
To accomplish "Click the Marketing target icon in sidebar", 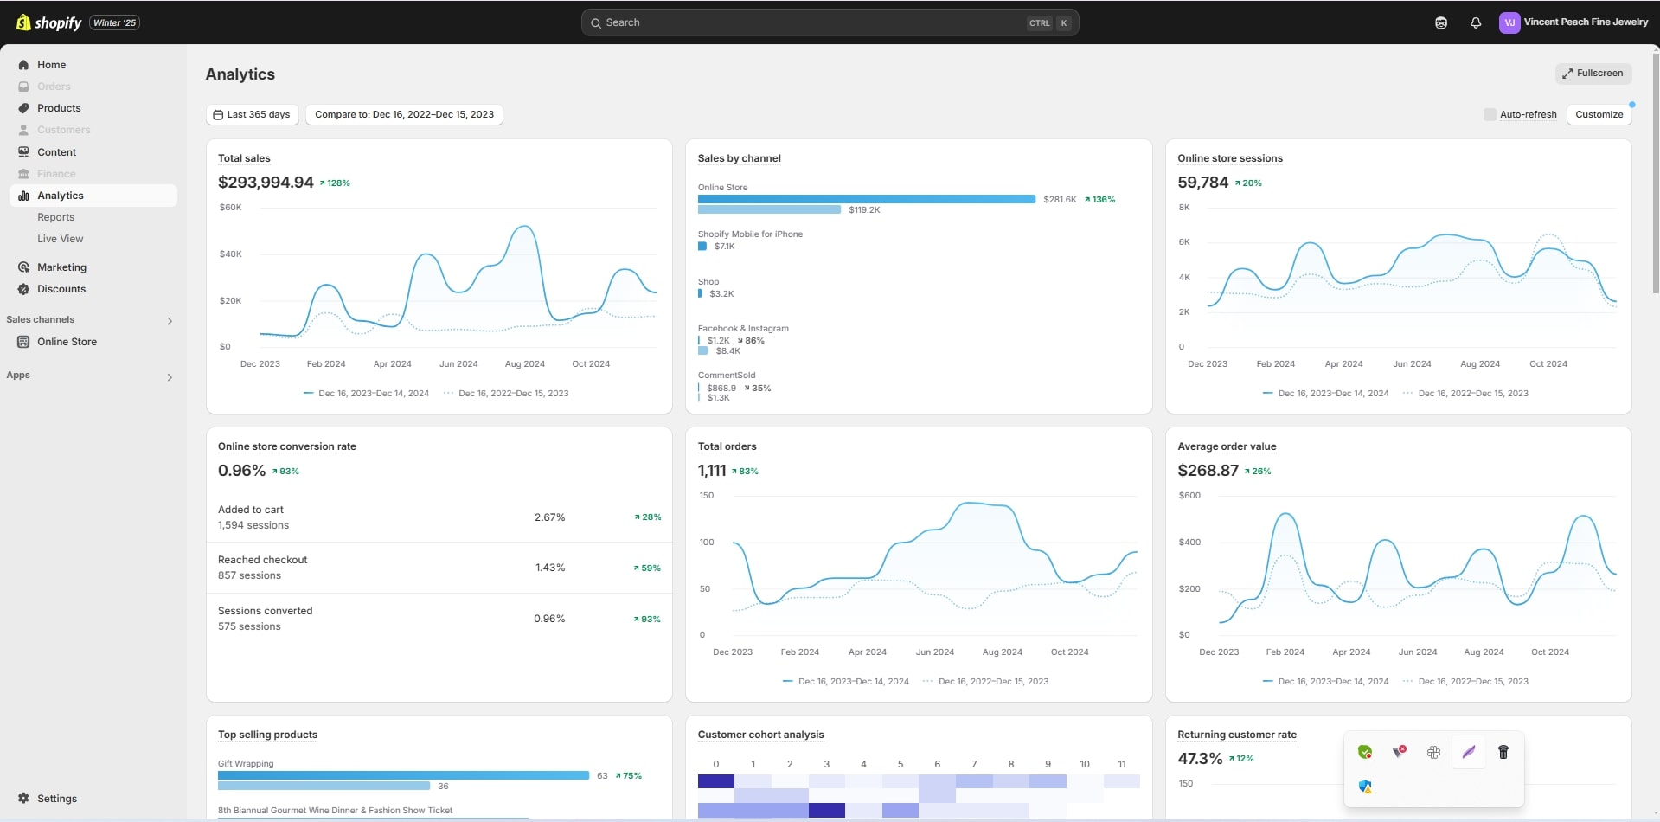I will click(x=23, y=267).
